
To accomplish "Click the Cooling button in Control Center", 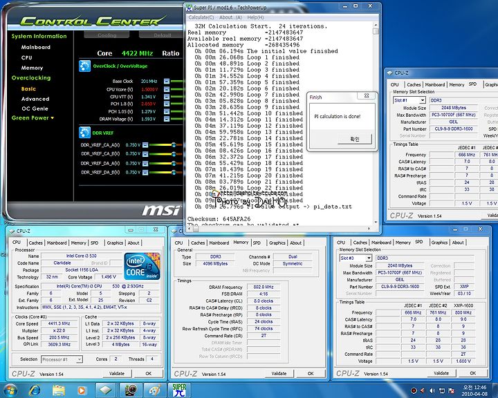I will [107, 35].
